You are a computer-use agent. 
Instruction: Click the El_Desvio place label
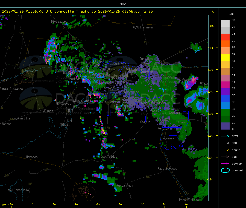tap(64, 104)
